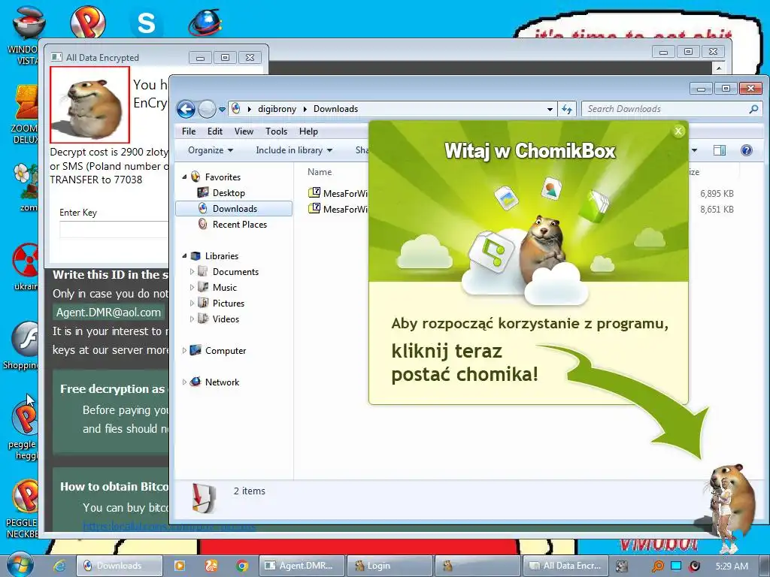770x577 pixels.
Task: Open the Peggle P icon on the desktop top row
Action: click(x=87, y=22)
